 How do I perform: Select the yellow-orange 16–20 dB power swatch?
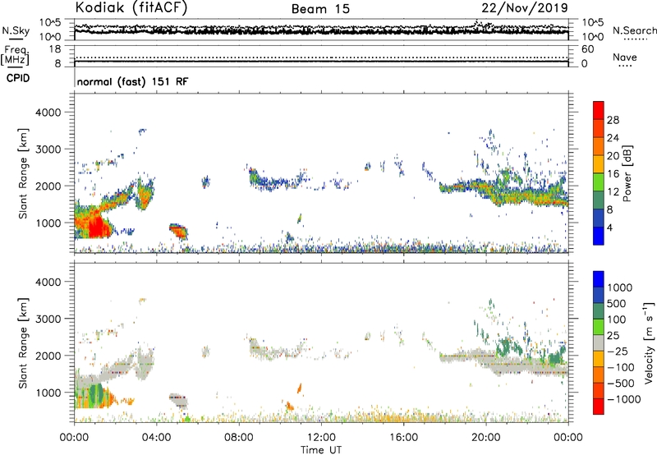click(599, 164)
